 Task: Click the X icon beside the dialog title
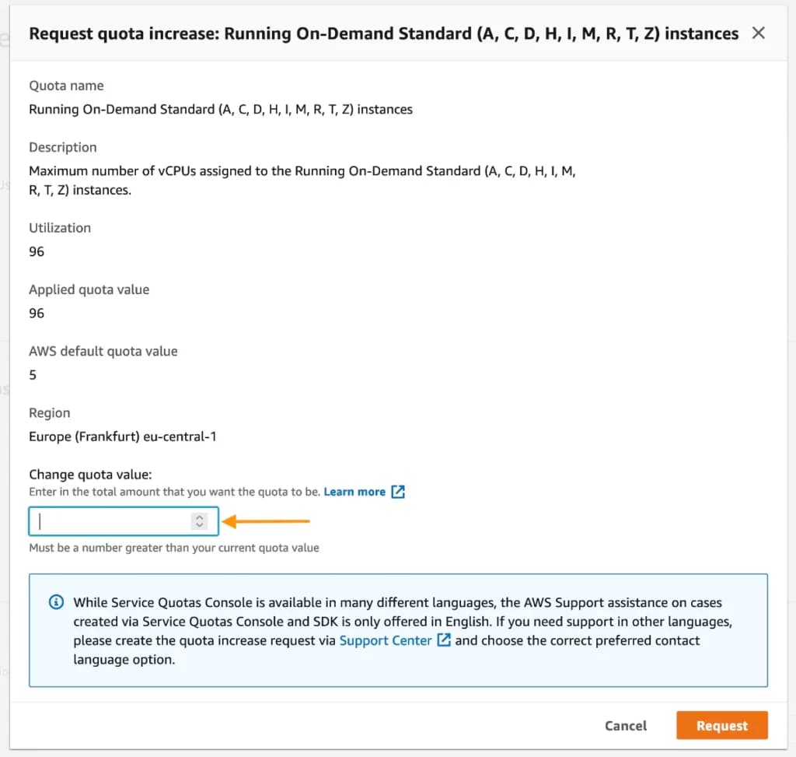[x=758, y=33]
